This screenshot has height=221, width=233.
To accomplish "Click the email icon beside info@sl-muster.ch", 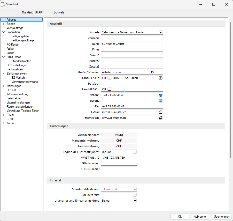I will (x=161, y=112).
